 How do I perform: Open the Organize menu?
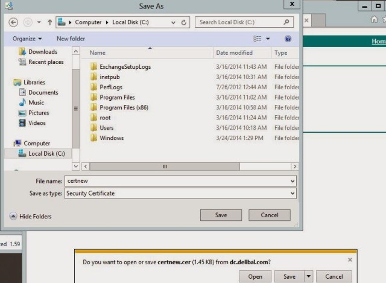[x=27, y=39]
